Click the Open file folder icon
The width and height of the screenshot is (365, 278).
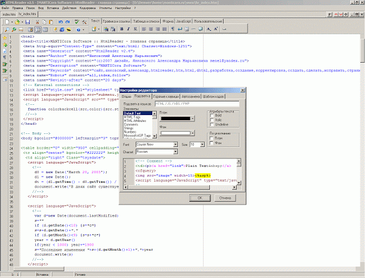pos(17,22)
